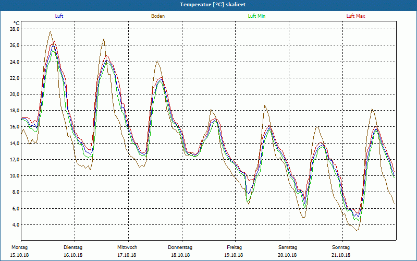Click the 'Luft Max' legend label
The width and height of the screenshot is (417, 261).
355,16
